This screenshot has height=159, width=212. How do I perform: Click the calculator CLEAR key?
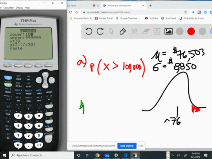(49, 92)
